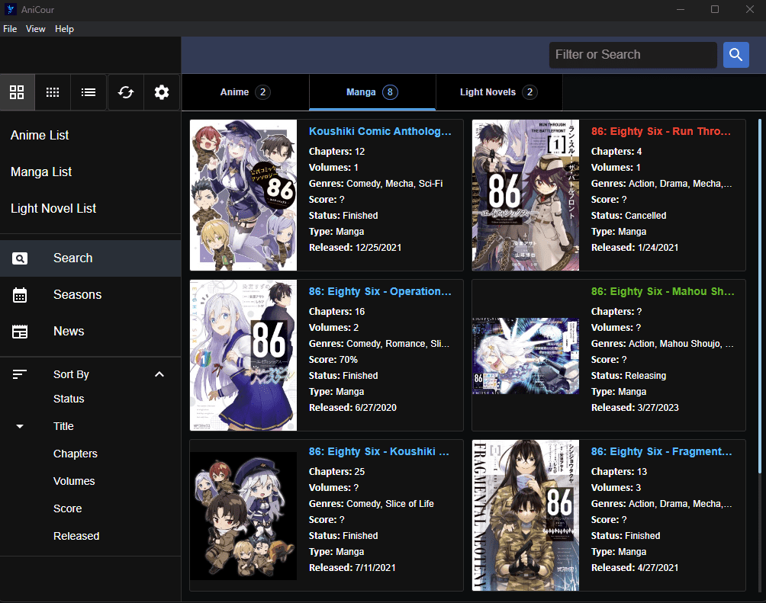Switch to large grid view icon
The height and width of the screenshot is (603, 766).
17,92
